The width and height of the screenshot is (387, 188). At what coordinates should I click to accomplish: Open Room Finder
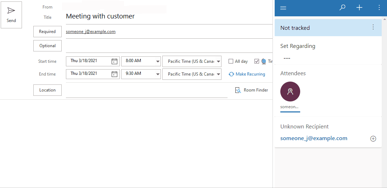(252, 90)
